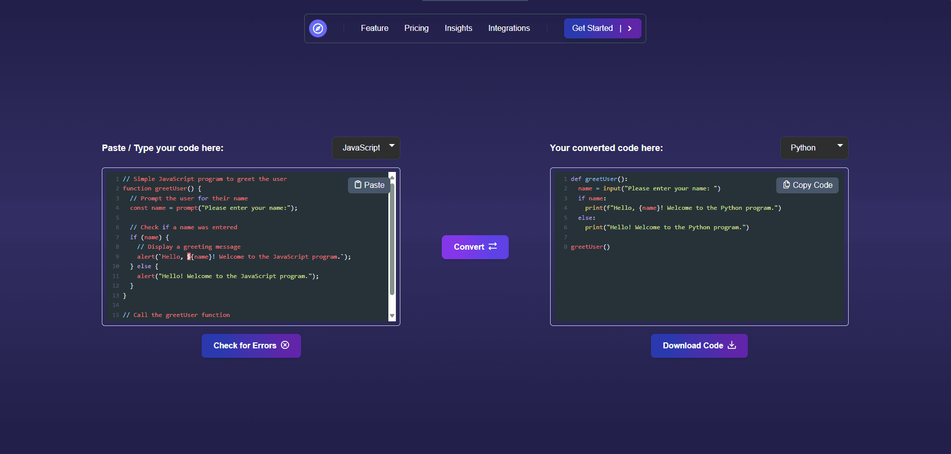Image resolution: width=951 pixels, height=454 pixels.
Task: Click the Get Started button
Action: pos(603,28)
